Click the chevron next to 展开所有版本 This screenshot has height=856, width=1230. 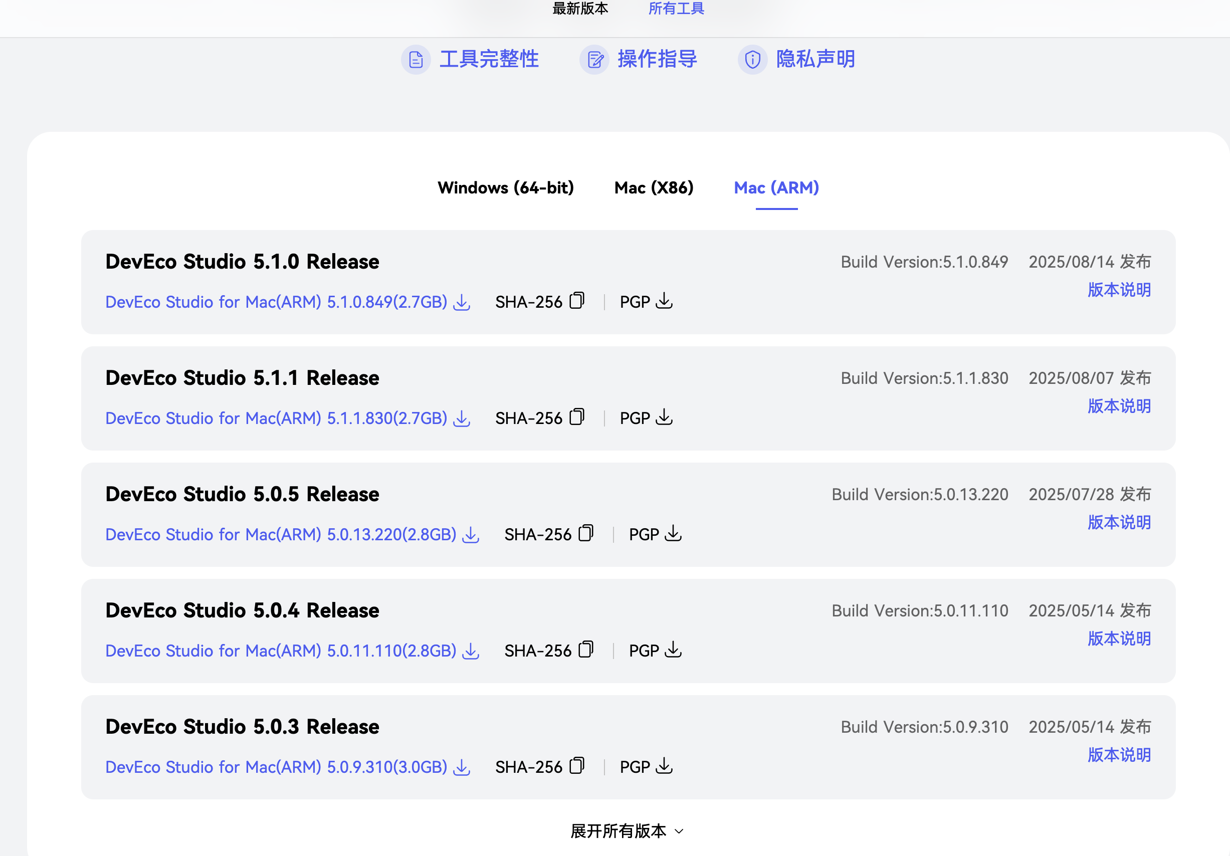coord(679,831)
